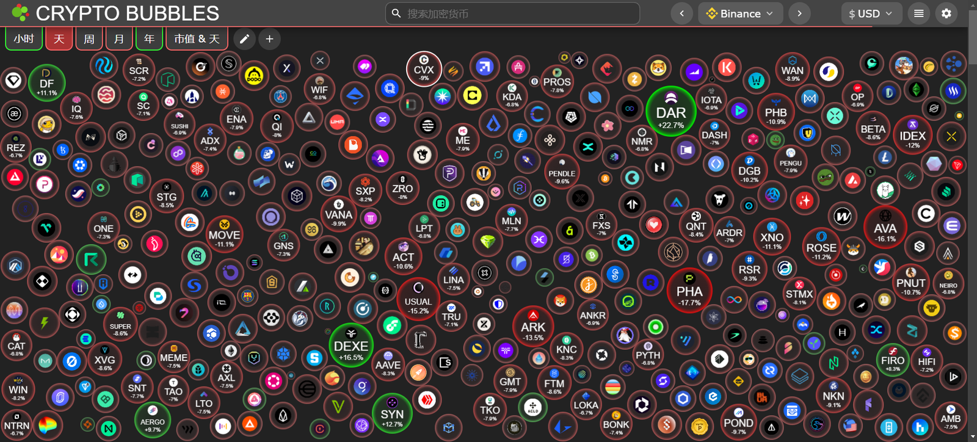Click the PHB -10.9% bubble

point(775,112)
